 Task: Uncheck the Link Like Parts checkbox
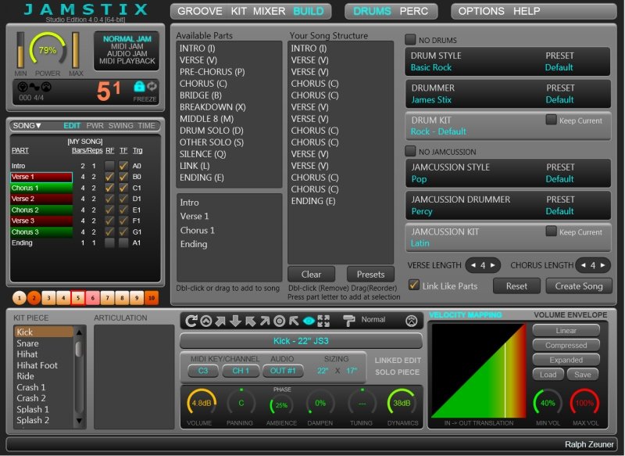[x=414, y=285]
